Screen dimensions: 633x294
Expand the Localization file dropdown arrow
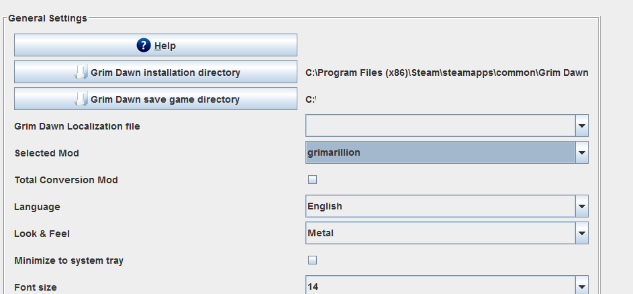tap(582, 126)
